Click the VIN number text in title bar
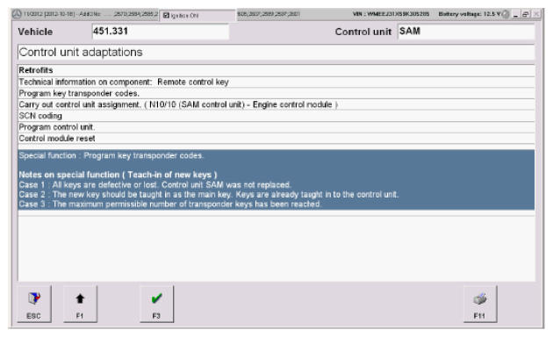The image size is (553, 337). tap(391, 14)
